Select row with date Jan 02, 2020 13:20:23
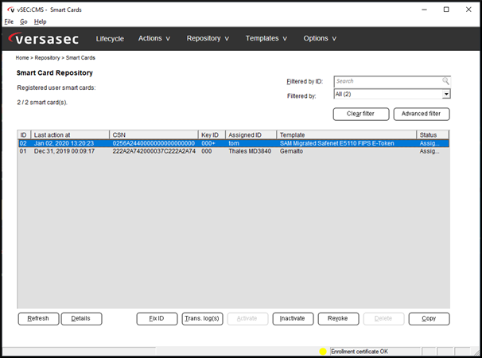The image size is (482, 358). pyautogui.click(x=233, y=143)
